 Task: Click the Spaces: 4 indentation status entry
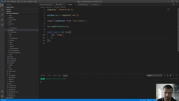tap(149, 100)
